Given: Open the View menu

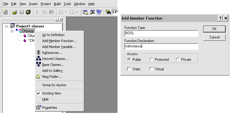Looking at the screenshot, I should pos(23,4).
